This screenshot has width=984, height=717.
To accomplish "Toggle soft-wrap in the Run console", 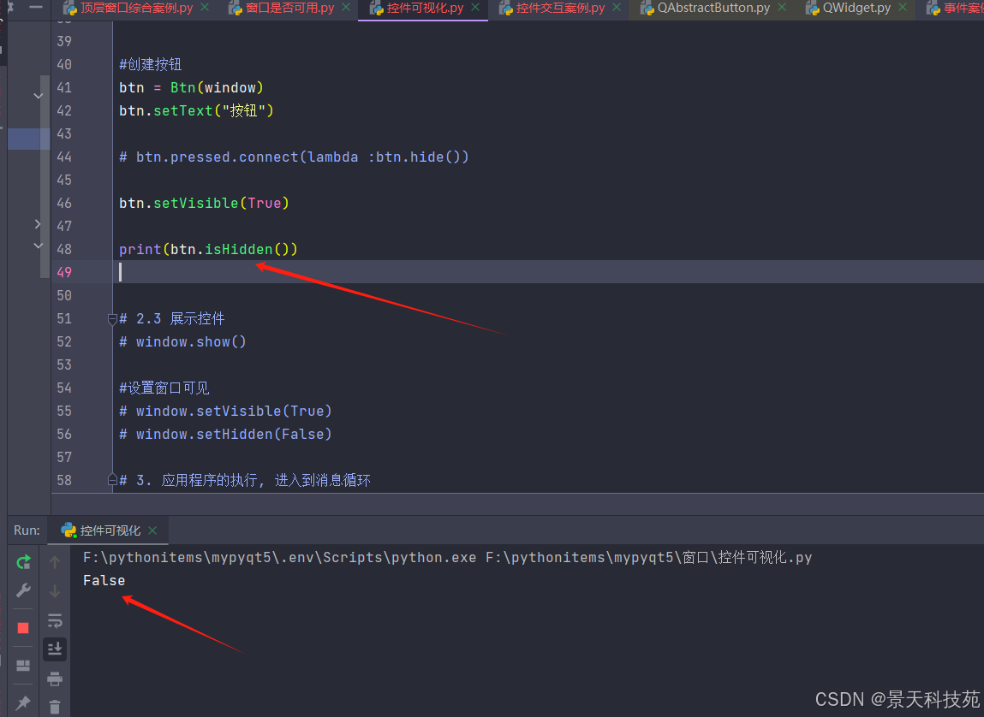I will (x=55, y=620).
